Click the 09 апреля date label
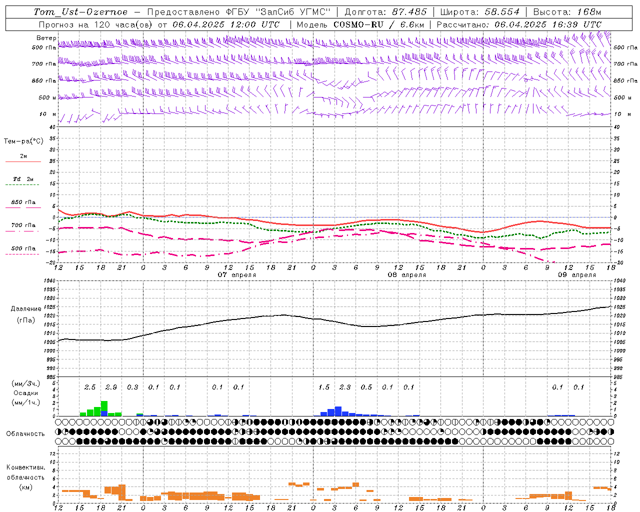The height and width of the screenshot is (512, 640). pyautogui.click(x=577, y=275)
